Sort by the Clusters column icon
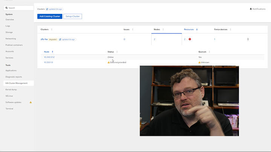Viewport: 271px width, 152px height. (52, 30)
